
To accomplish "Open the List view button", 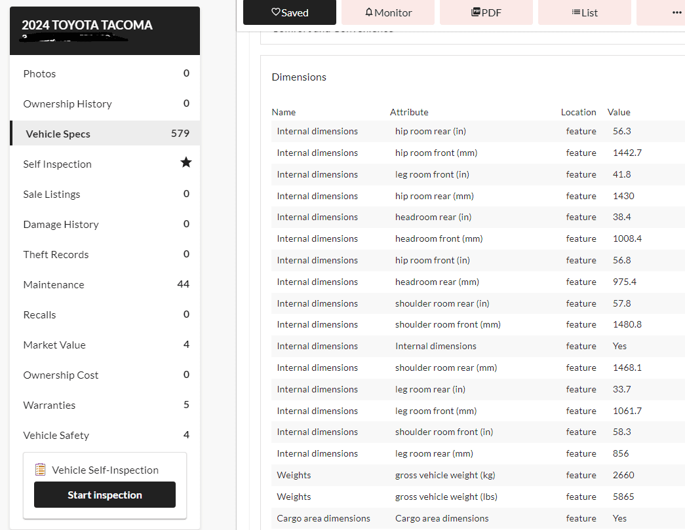I will click(x=584, y=12).
